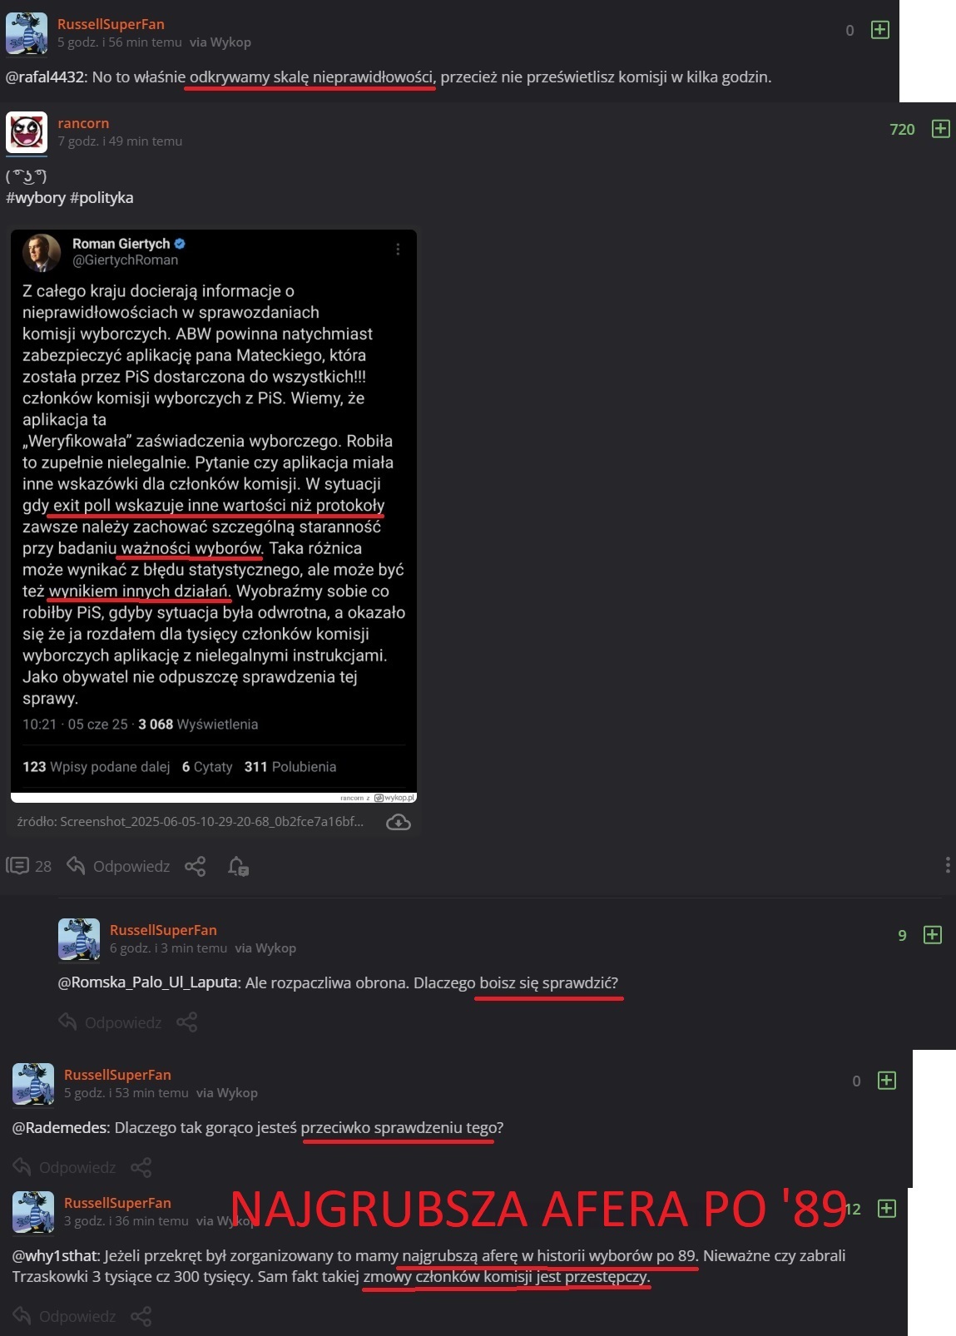956x1336 pixels.
Task: Click the @why1sthat mention
Action: coord(56,1255)
